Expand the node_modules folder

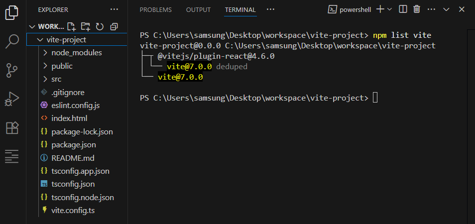tap(45, 53)
